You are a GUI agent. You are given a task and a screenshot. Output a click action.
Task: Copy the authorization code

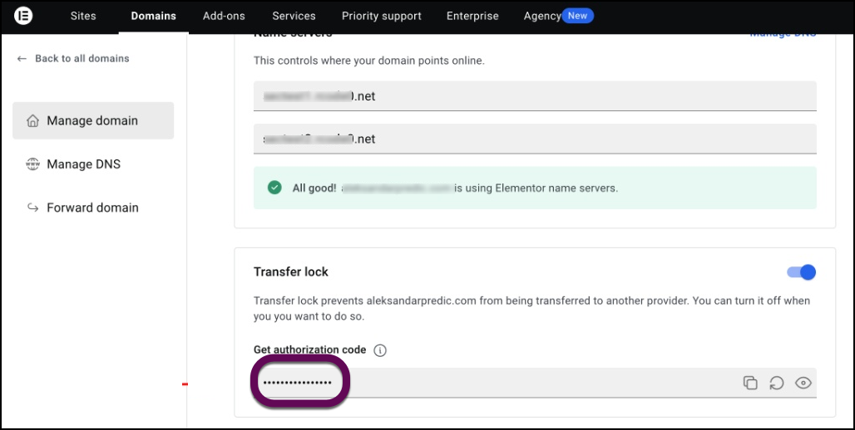[x=750, y=383]
